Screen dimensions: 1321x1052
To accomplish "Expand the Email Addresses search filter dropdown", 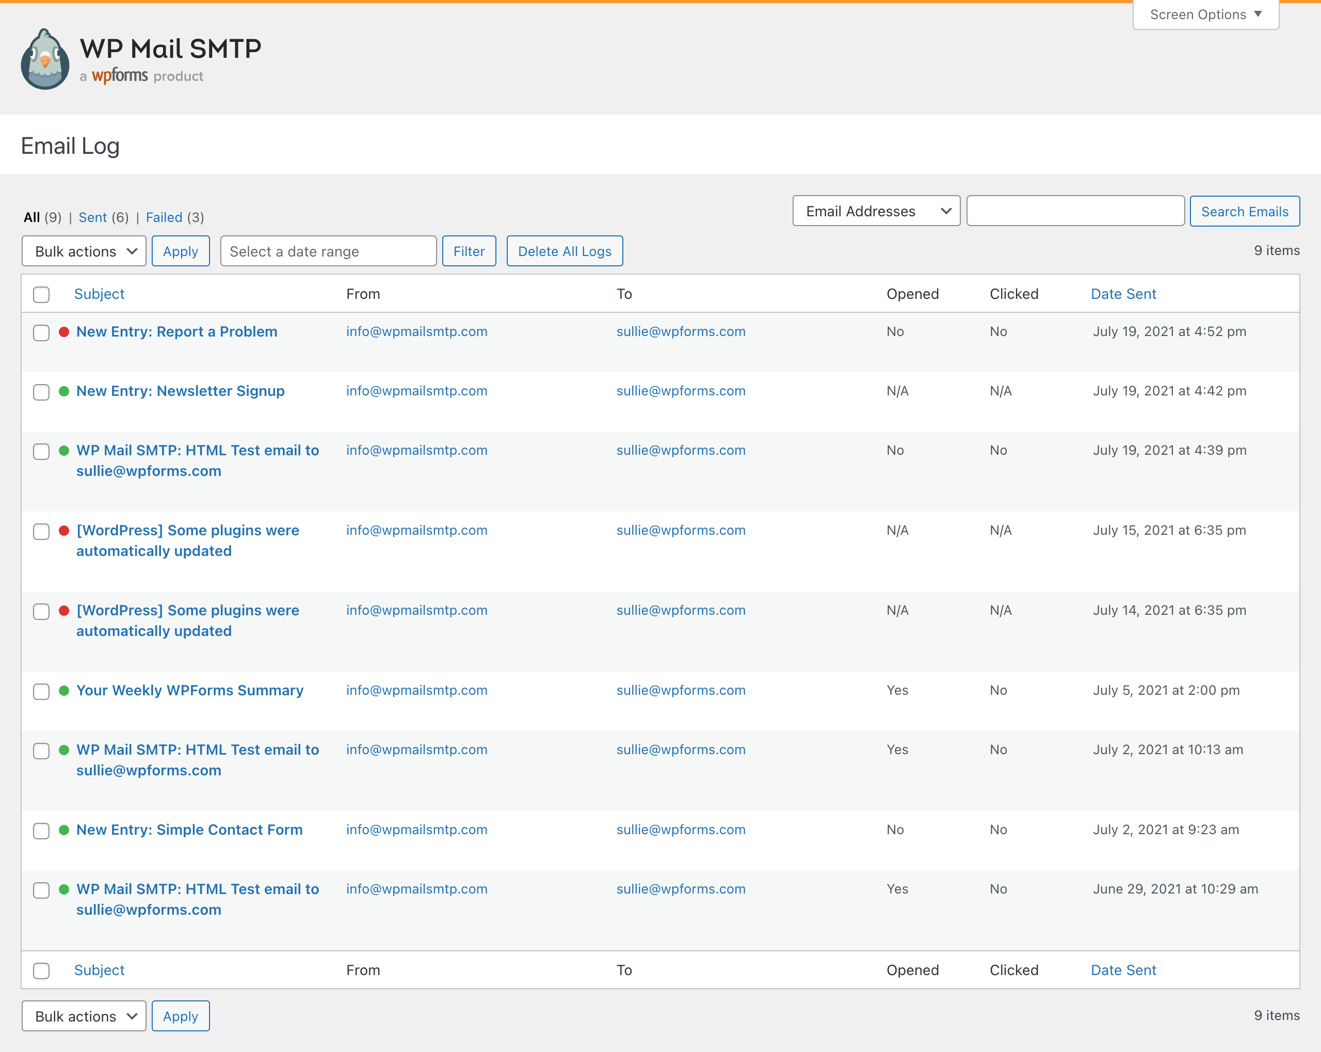I will pos(876,212).
